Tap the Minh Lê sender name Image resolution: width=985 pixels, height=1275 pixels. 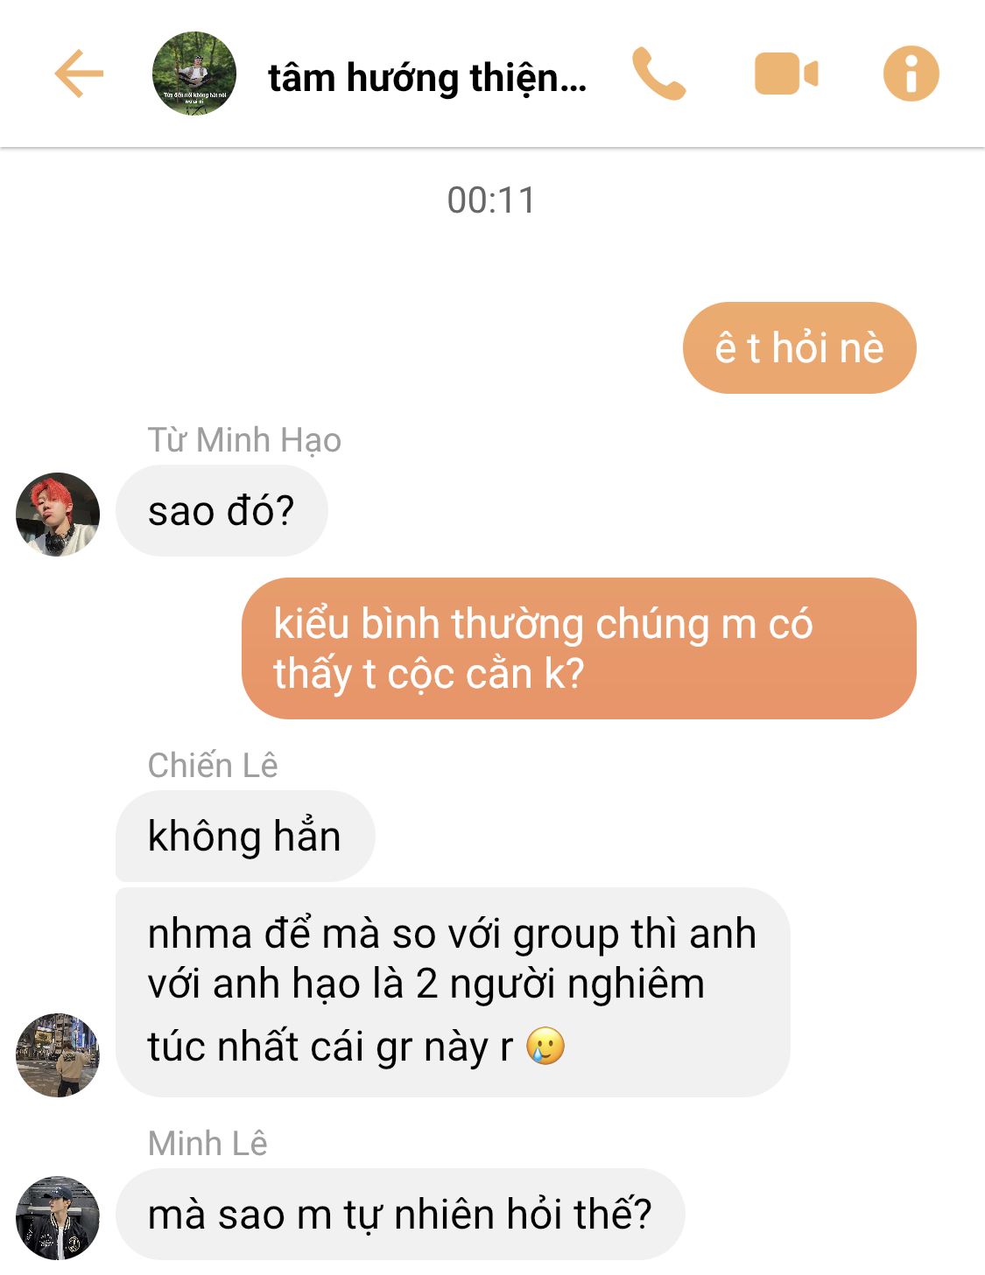coord(208,1144)
